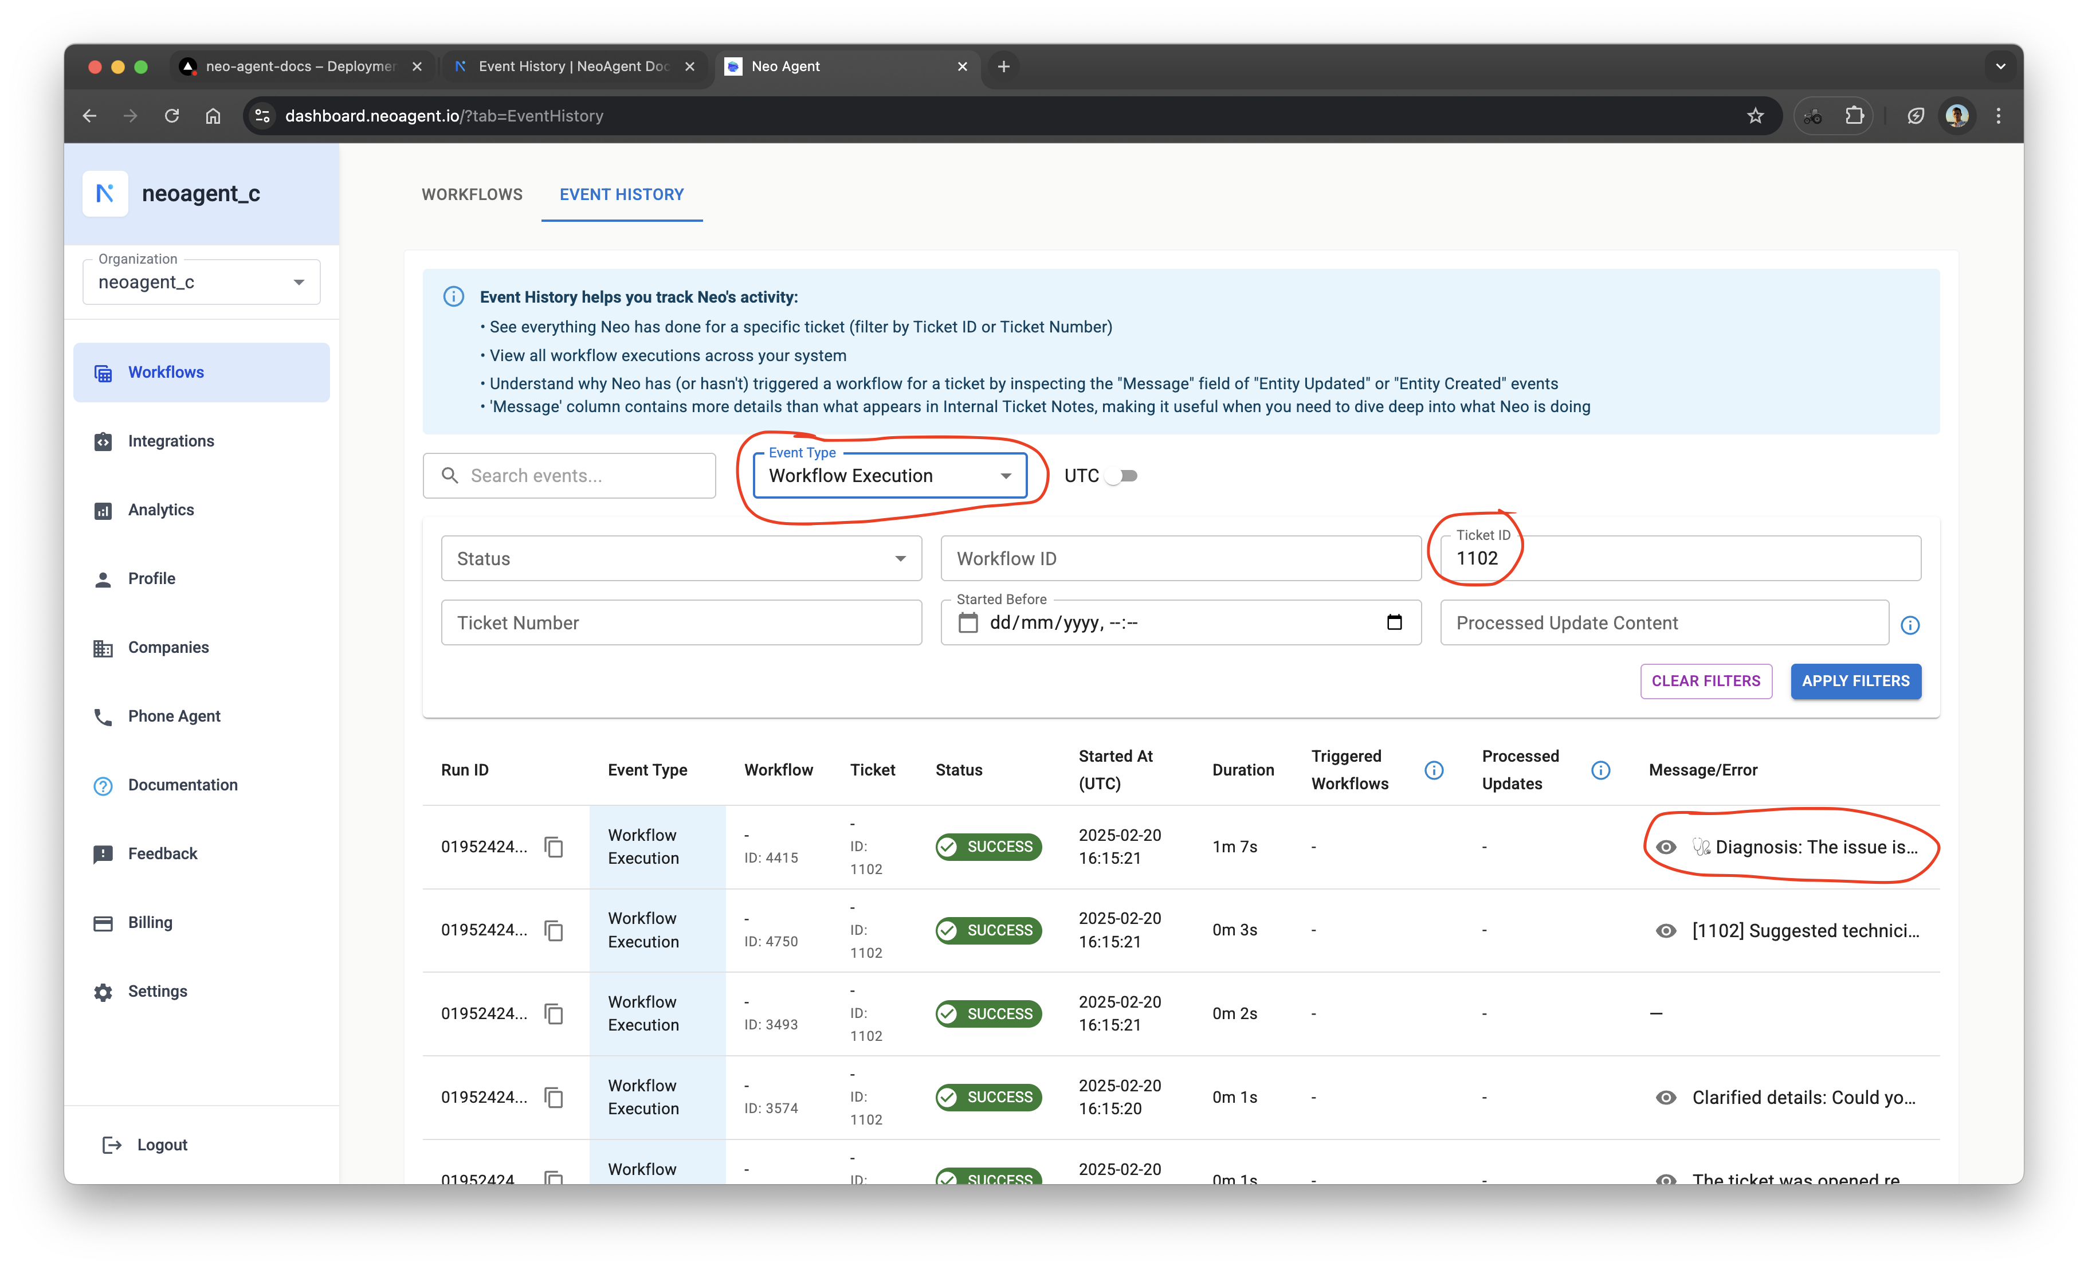
Task: Bookmark this page with the star icon
Action: pos(1755,116)
